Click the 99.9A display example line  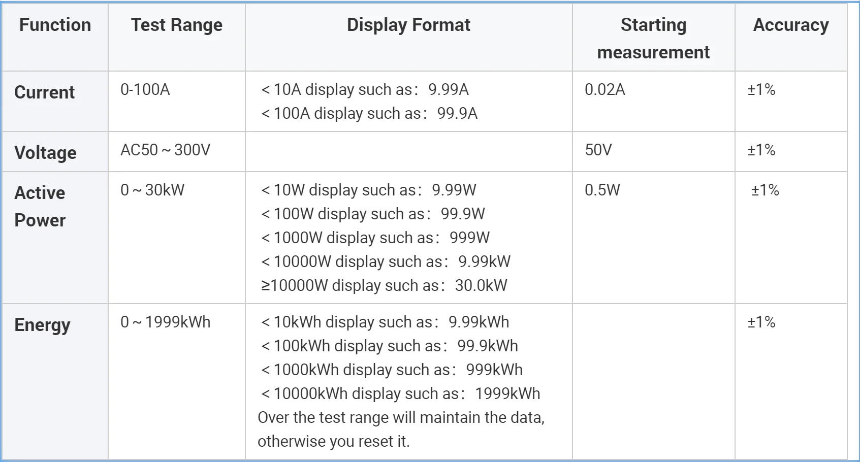click(369, 114)
